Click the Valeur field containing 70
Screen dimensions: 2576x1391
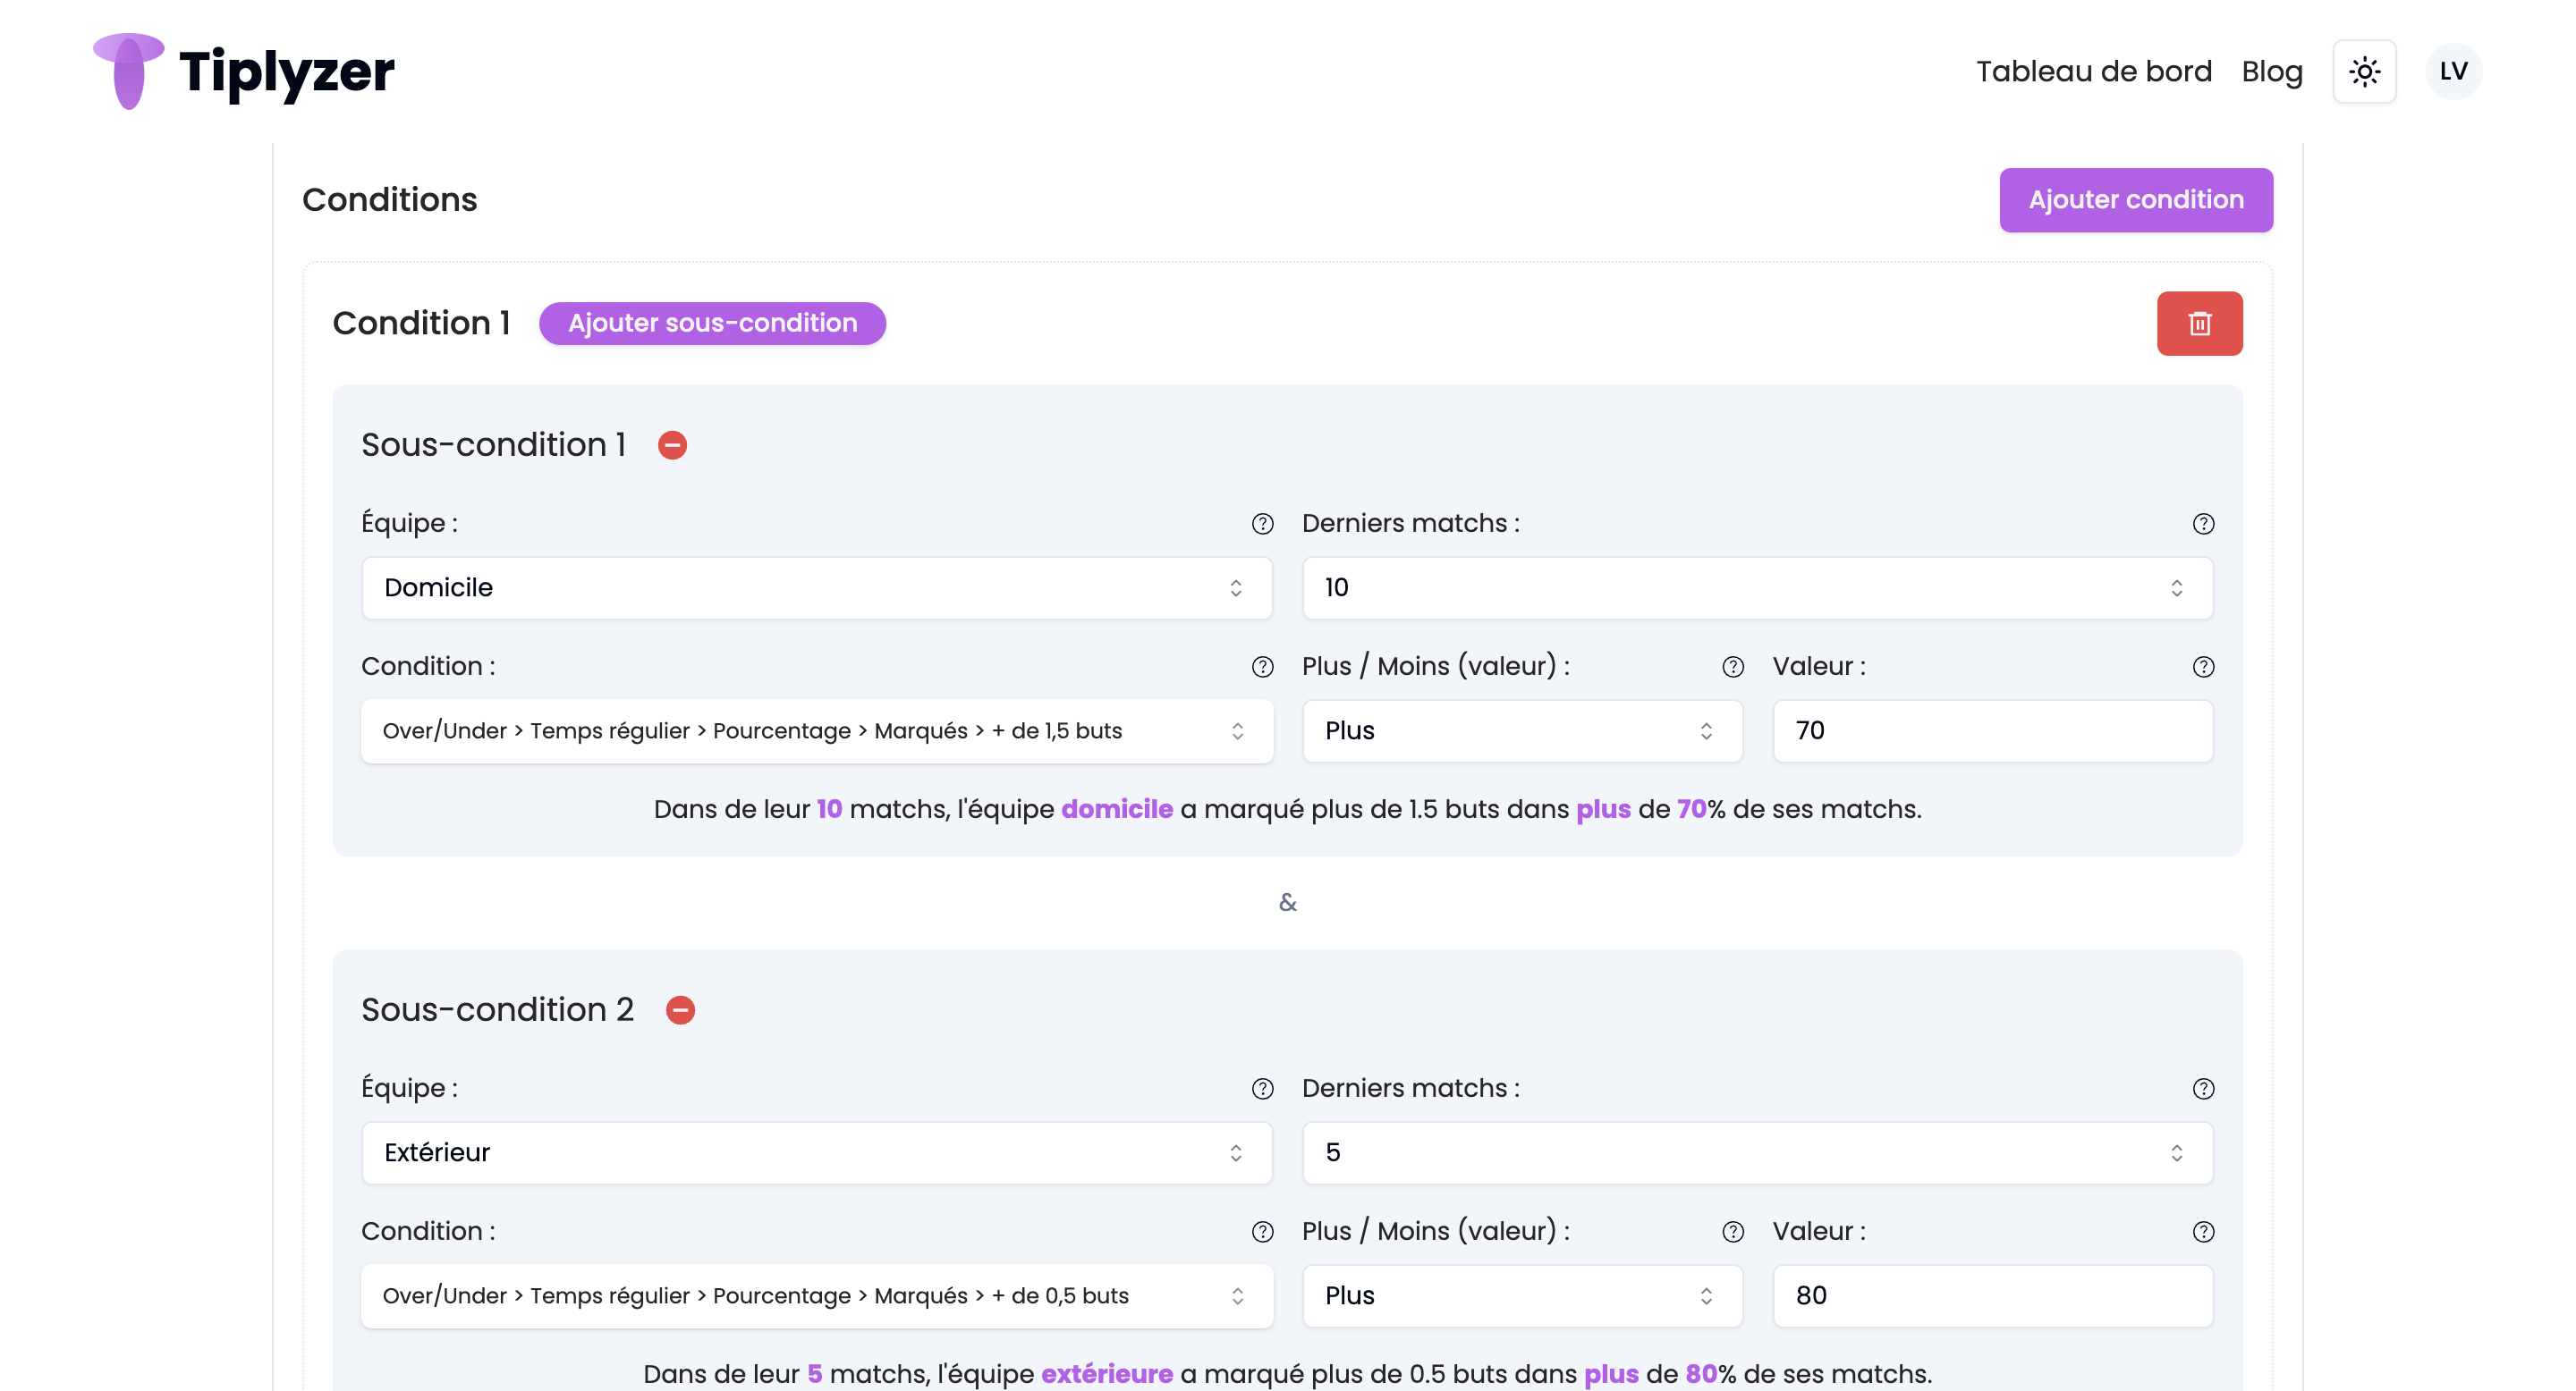(1992, 731)
